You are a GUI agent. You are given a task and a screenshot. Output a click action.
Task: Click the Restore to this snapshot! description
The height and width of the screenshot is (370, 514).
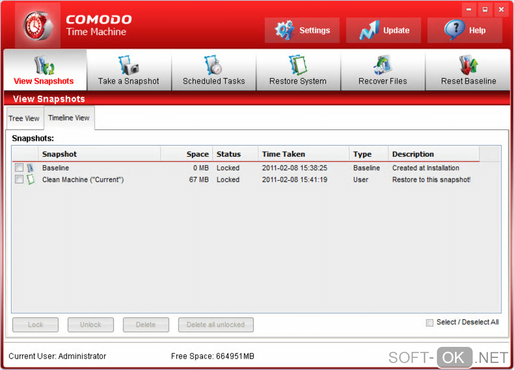click(x=431, y=180)
